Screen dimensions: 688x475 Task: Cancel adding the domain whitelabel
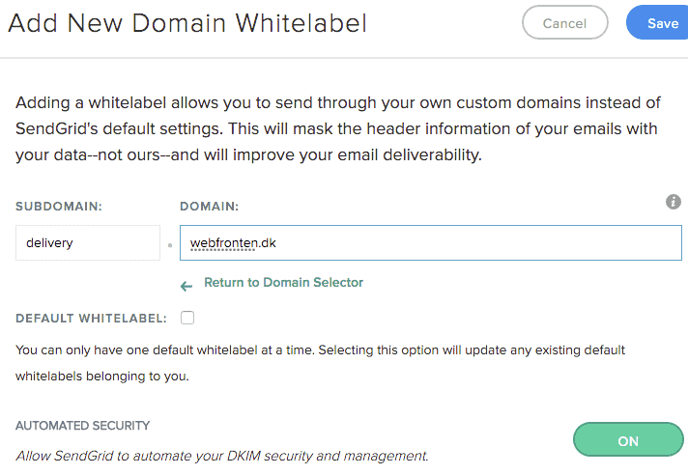(564, 23)
